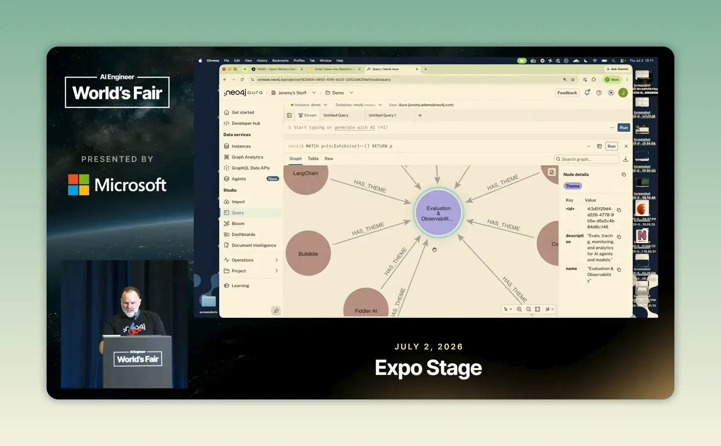Switch to the Table result view
This screenshot has width=721, height=446.
[313, 159]
